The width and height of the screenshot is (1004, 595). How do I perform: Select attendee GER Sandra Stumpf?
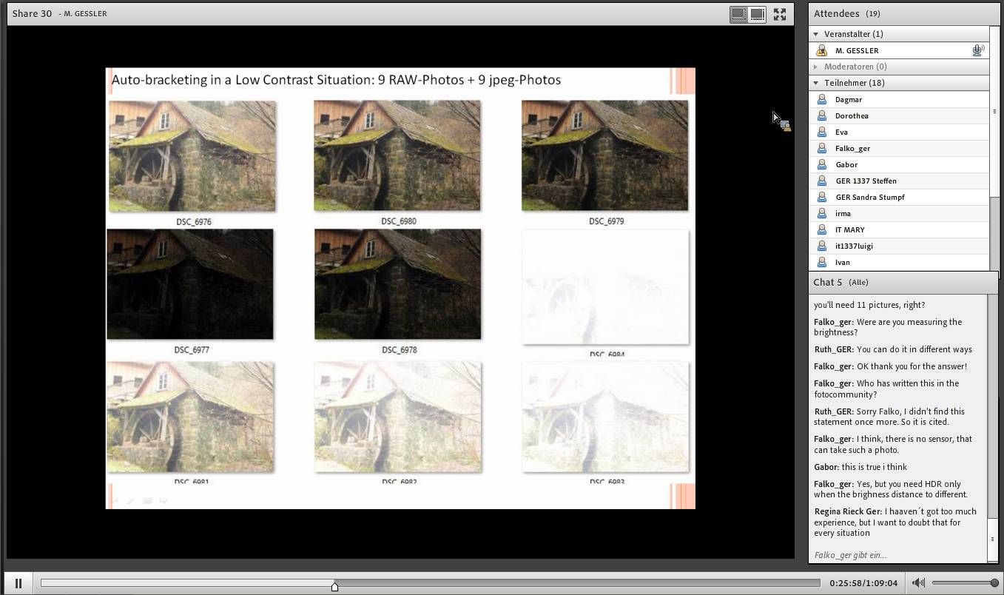(x=870, y=197)
